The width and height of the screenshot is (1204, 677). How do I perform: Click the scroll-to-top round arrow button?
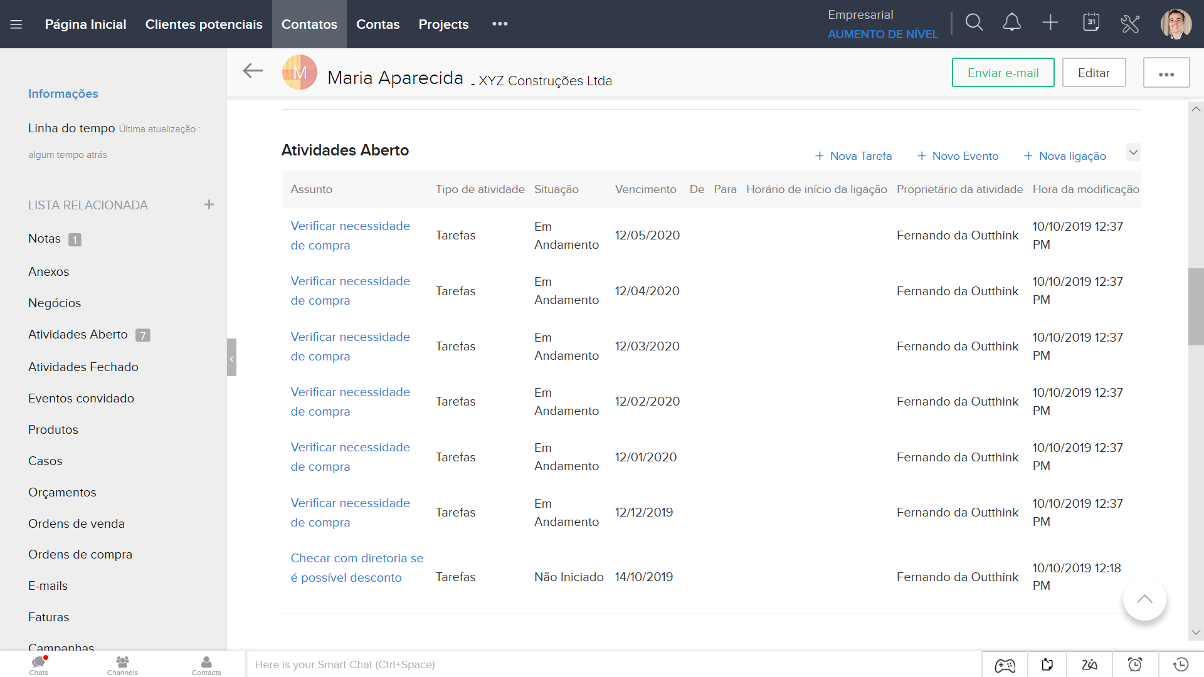tap(1144, 599)
